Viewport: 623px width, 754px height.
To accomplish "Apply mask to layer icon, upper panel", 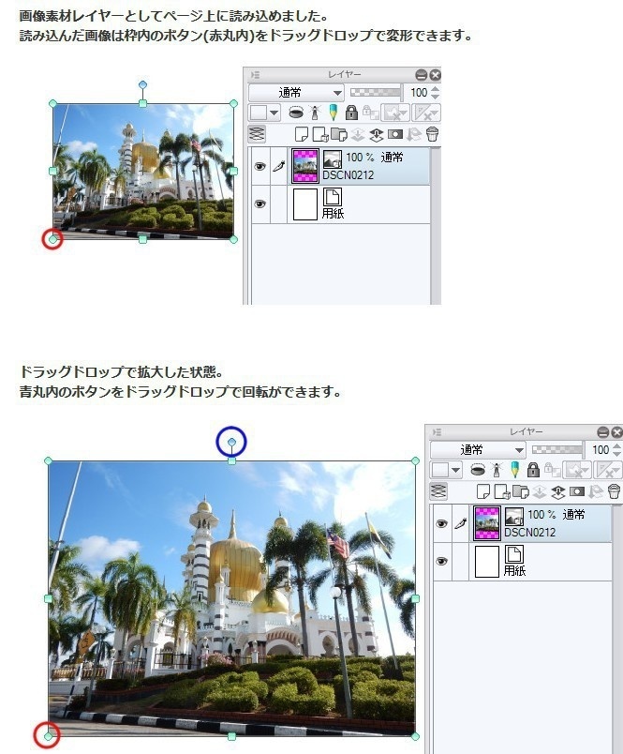I will click(x=413, y=135).
